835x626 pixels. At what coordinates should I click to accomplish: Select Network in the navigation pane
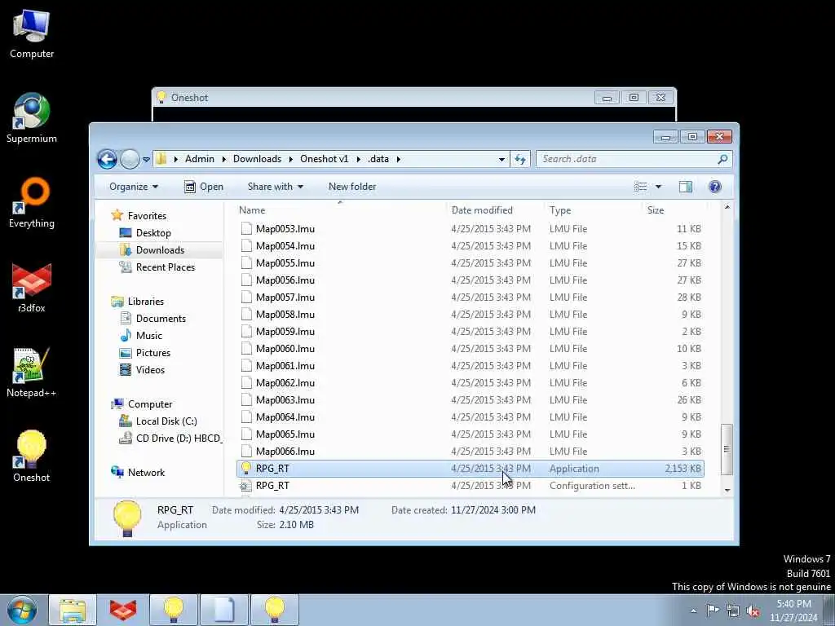tap(146, 472)
